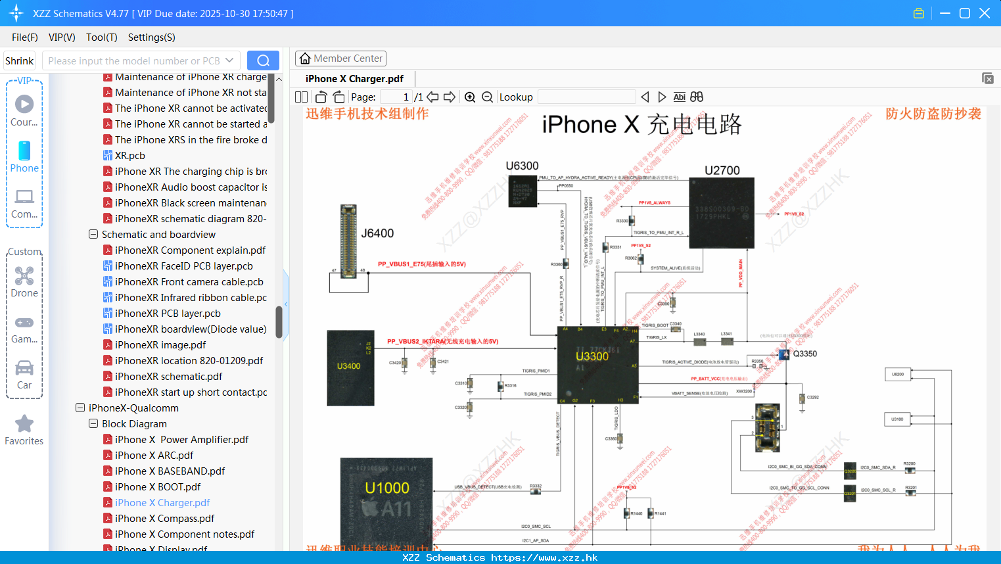This screenshot has width=1001, height=564.
Task: Click the XZZ app logo
Action: coord(16,13)
